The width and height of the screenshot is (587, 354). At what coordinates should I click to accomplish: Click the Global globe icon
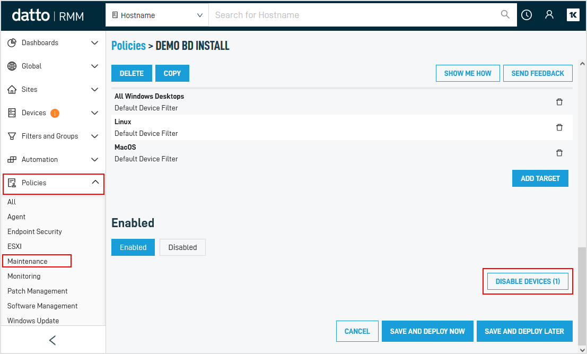pyautogui.click(x=12, y=66)
